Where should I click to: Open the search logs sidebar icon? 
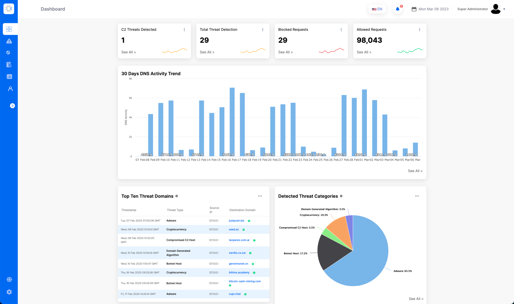click(x=9, y=65)
